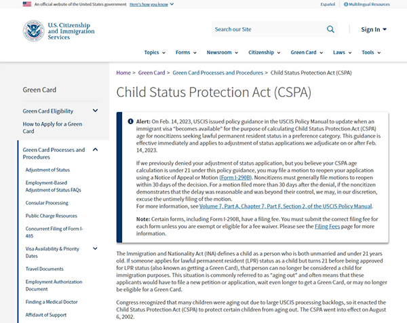Click the Child Status Protection Act (CSPA) heading

(214, 92)
